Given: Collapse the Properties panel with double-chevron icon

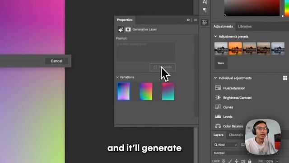Looking at the screenshot, I should click(x=188, y=20).
